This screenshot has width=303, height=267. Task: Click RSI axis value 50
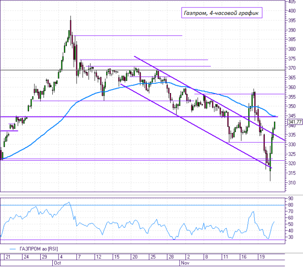click(x=291, y=224)
